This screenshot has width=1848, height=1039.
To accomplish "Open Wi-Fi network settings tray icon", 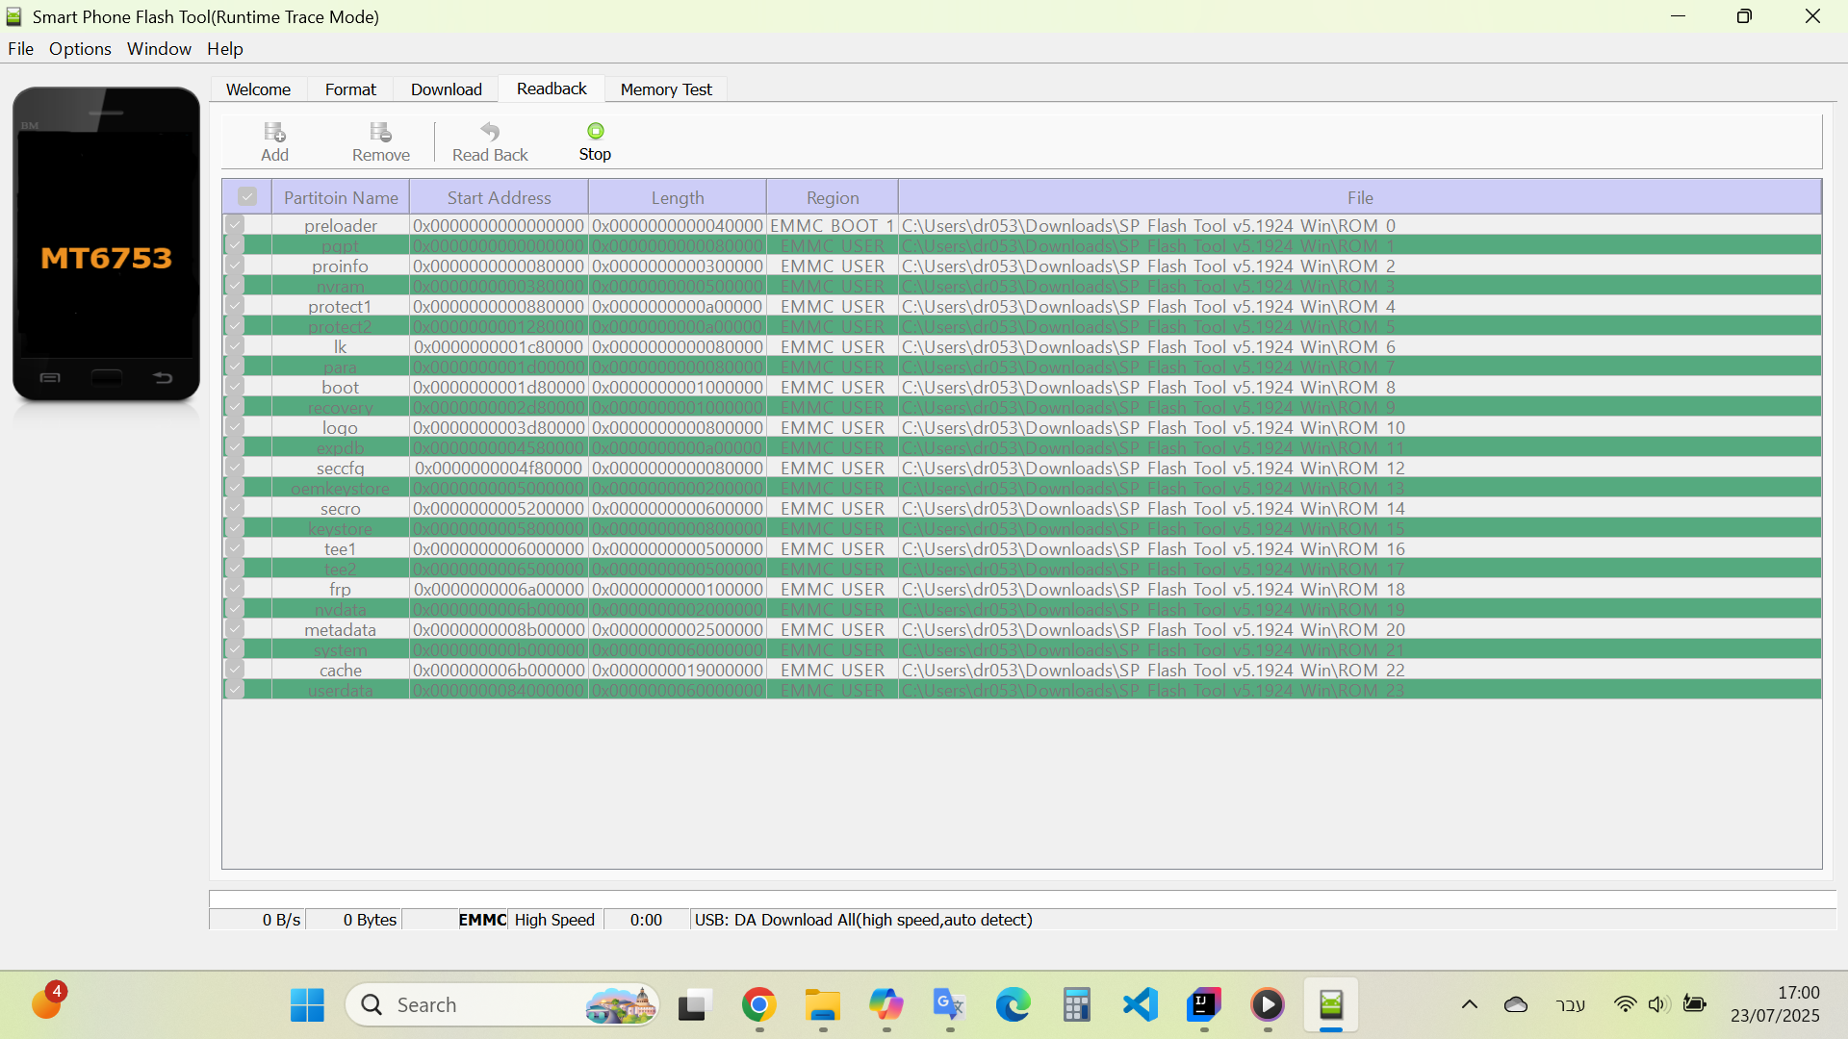I will tap(1625, 1004).
